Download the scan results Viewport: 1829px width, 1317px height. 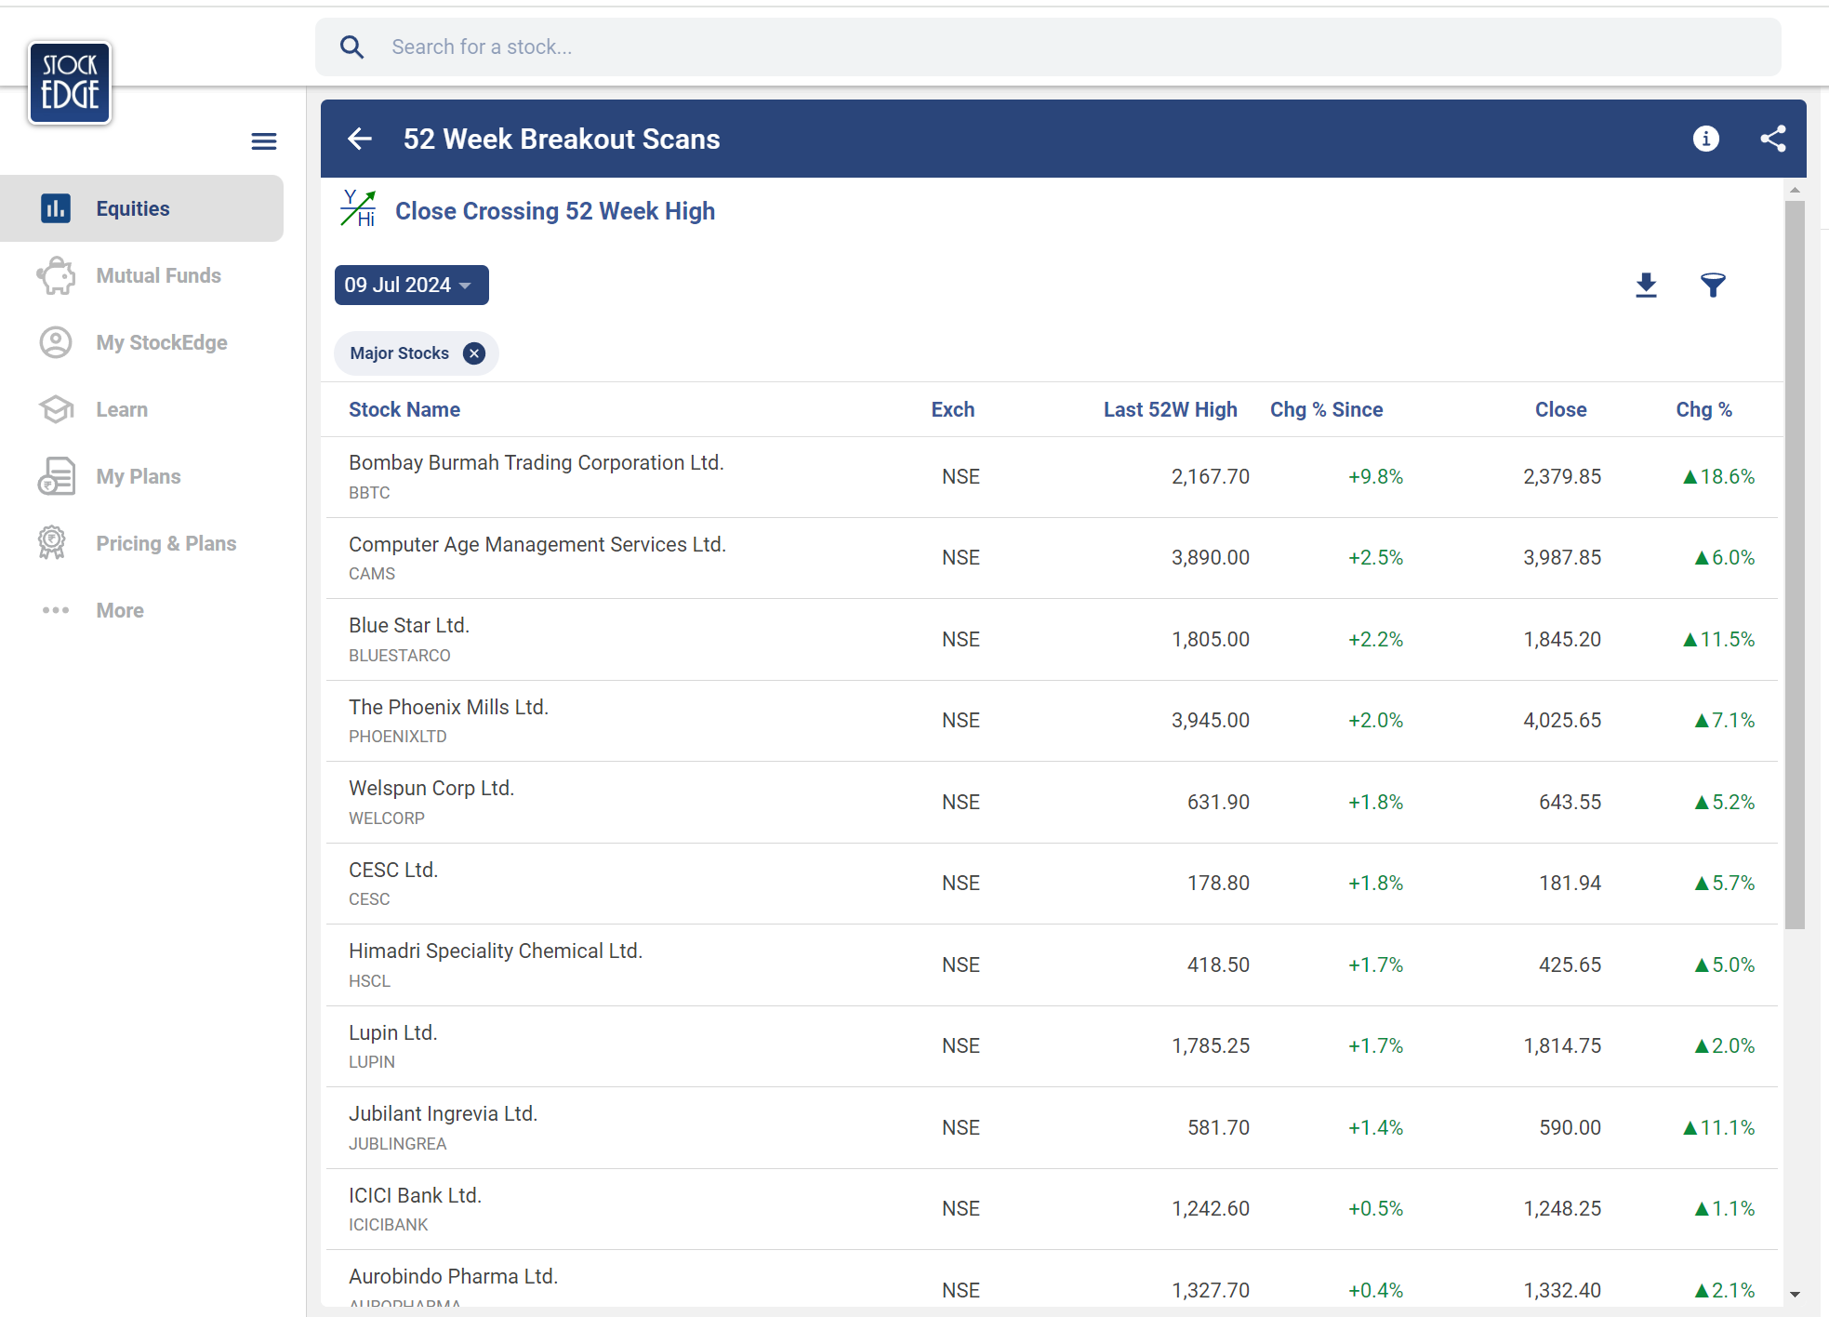1646,286
